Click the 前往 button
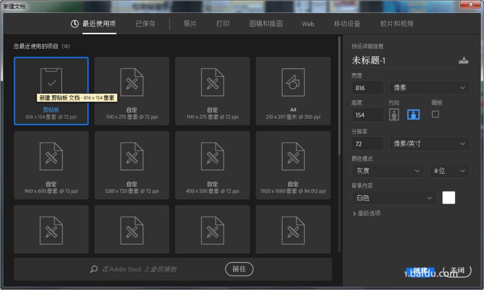 pyautogui.click(x=239, y=269)
